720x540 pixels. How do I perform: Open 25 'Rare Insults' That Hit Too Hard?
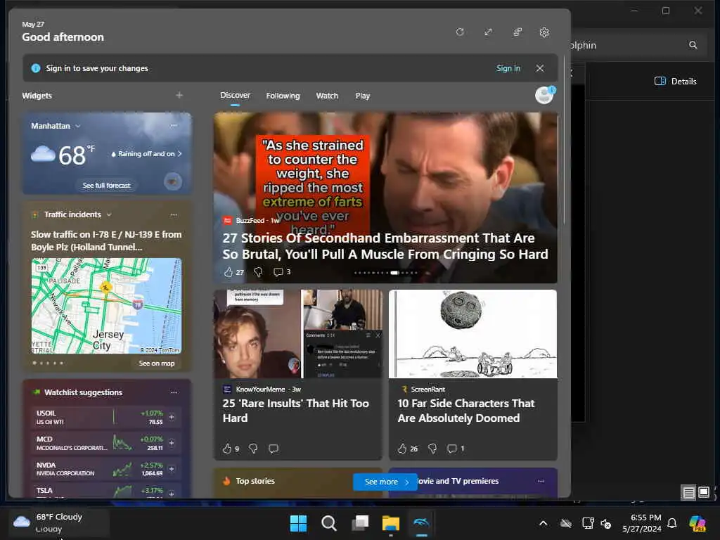[296, 411]
